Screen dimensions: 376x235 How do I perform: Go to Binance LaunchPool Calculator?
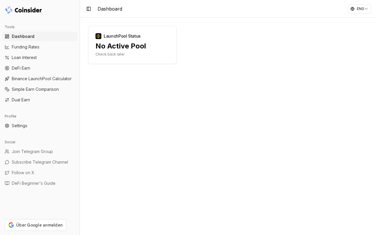point(42,79)
